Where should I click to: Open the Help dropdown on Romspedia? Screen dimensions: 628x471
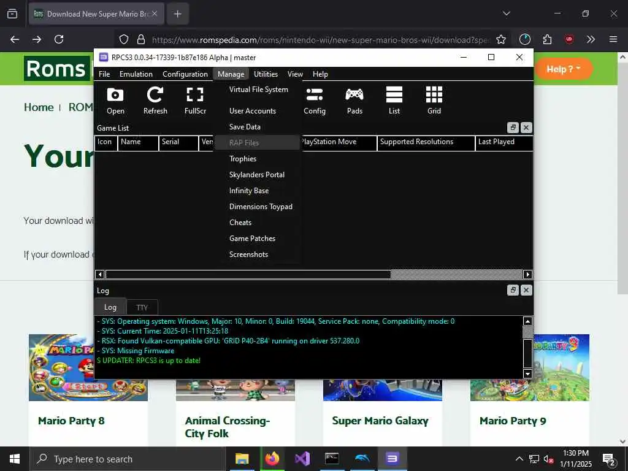point(563,69)
